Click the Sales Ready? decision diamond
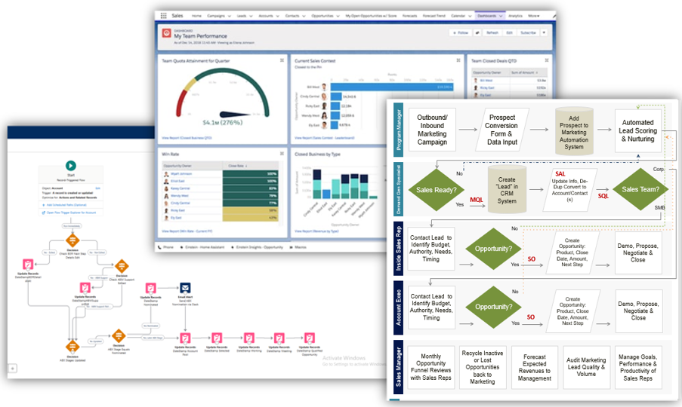Screen dimensions: 682x407 [437, 190]
